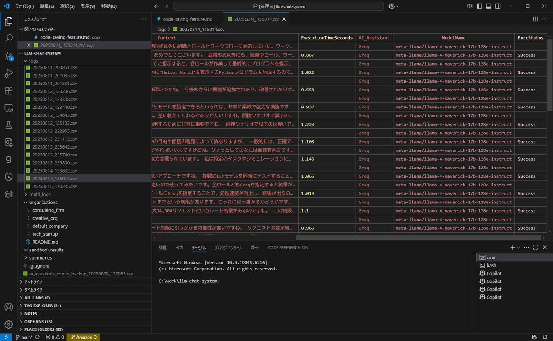Click the command center search box

pyautogui.click(x=279, y=6)
